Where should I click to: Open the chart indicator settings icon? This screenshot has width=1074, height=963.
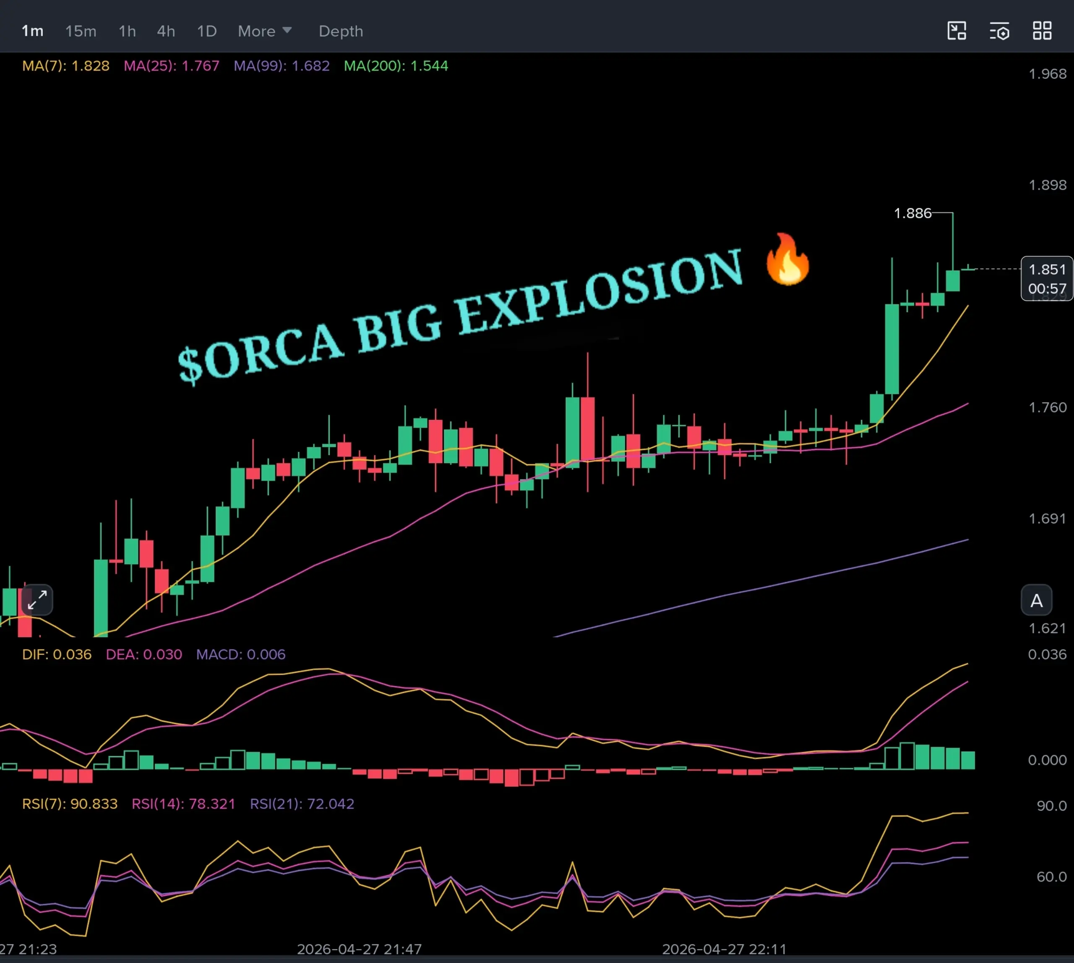click(x=999, y=31)
